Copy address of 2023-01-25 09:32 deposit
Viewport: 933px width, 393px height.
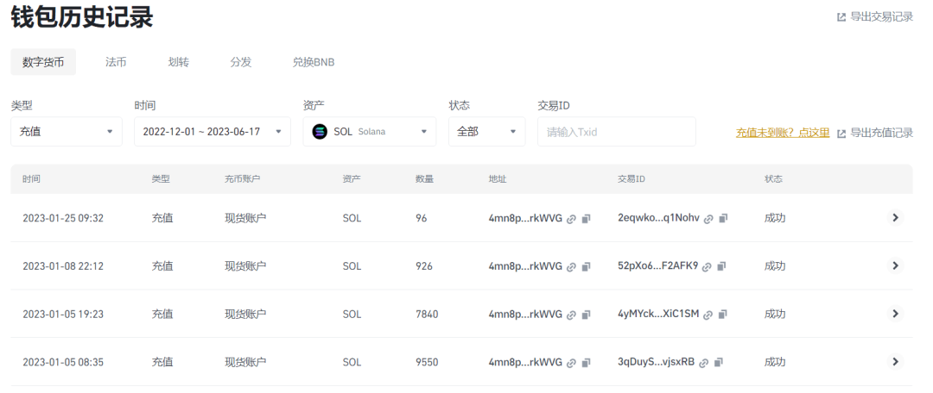pos(586,218)
